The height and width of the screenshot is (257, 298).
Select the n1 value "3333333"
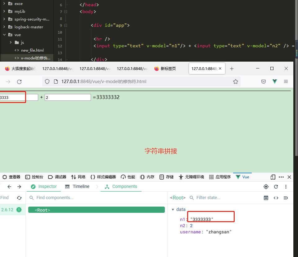tap(202, 219)
